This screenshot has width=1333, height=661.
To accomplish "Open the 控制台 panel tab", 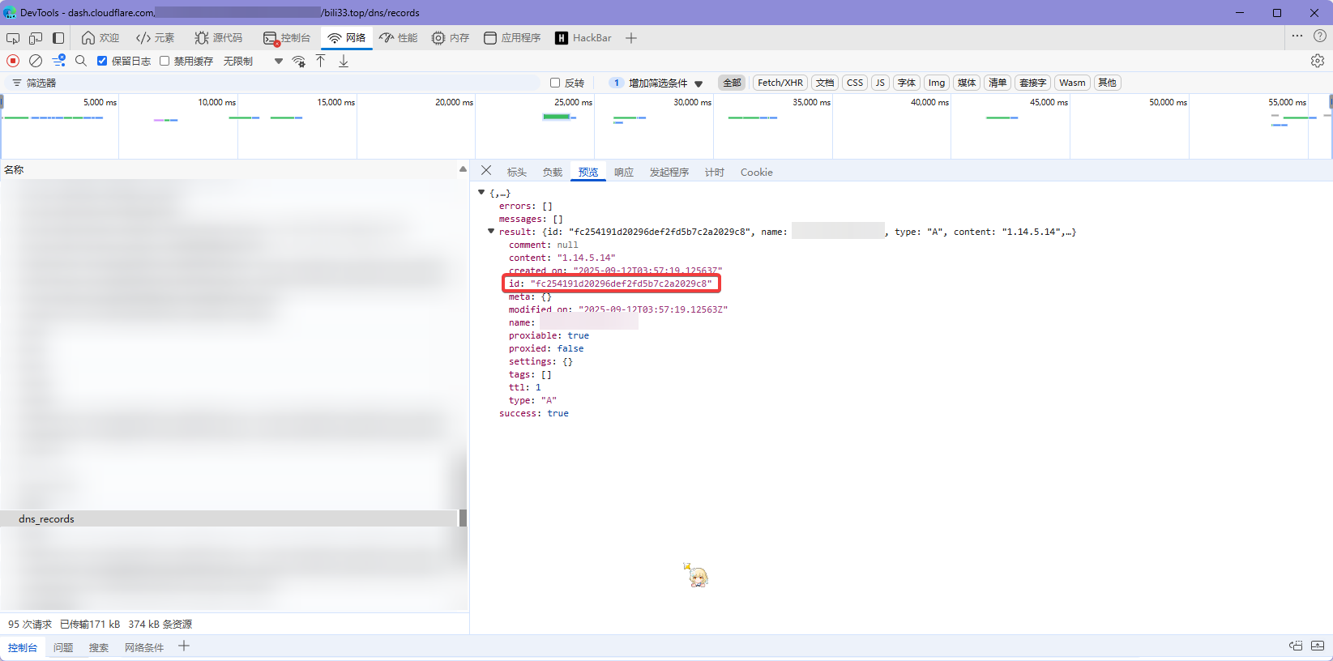I will 288,38.
